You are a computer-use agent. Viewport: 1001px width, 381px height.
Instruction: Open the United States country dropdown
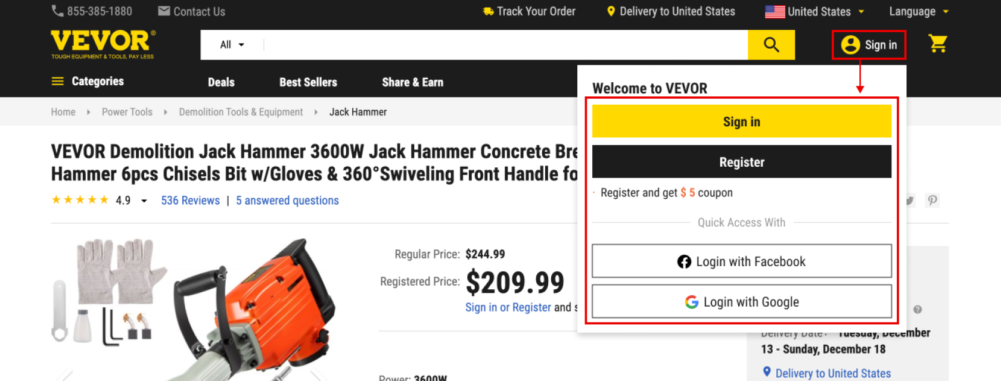pos(815,11)
